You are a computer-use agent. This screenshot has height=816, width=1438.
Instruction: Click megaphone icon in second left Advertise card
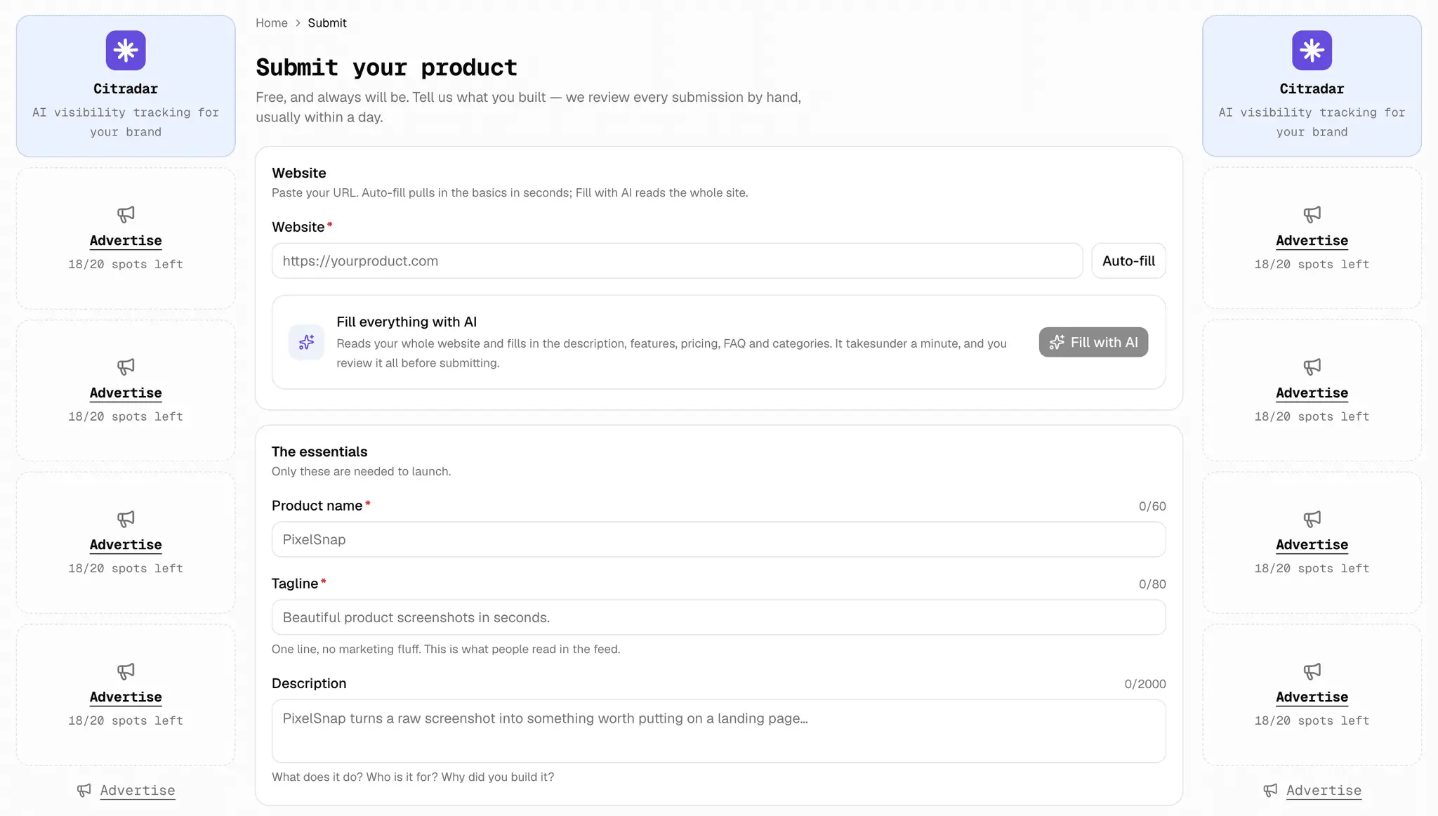126,367
